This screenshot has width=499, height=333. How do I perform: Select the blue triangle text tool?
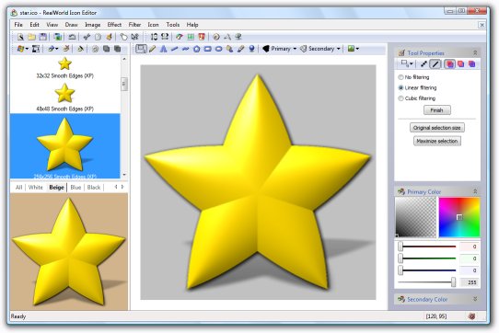(x=163, y=49)
